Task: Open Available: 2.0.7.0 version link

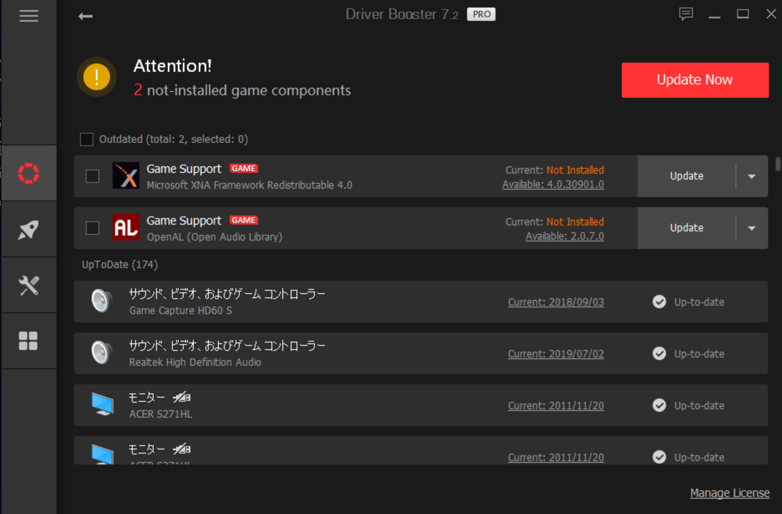Action: (x=565, y=236)
